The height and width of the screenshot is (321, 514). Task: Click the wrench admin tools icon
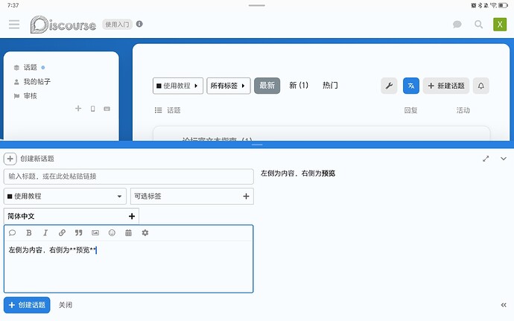coord(389,86)
